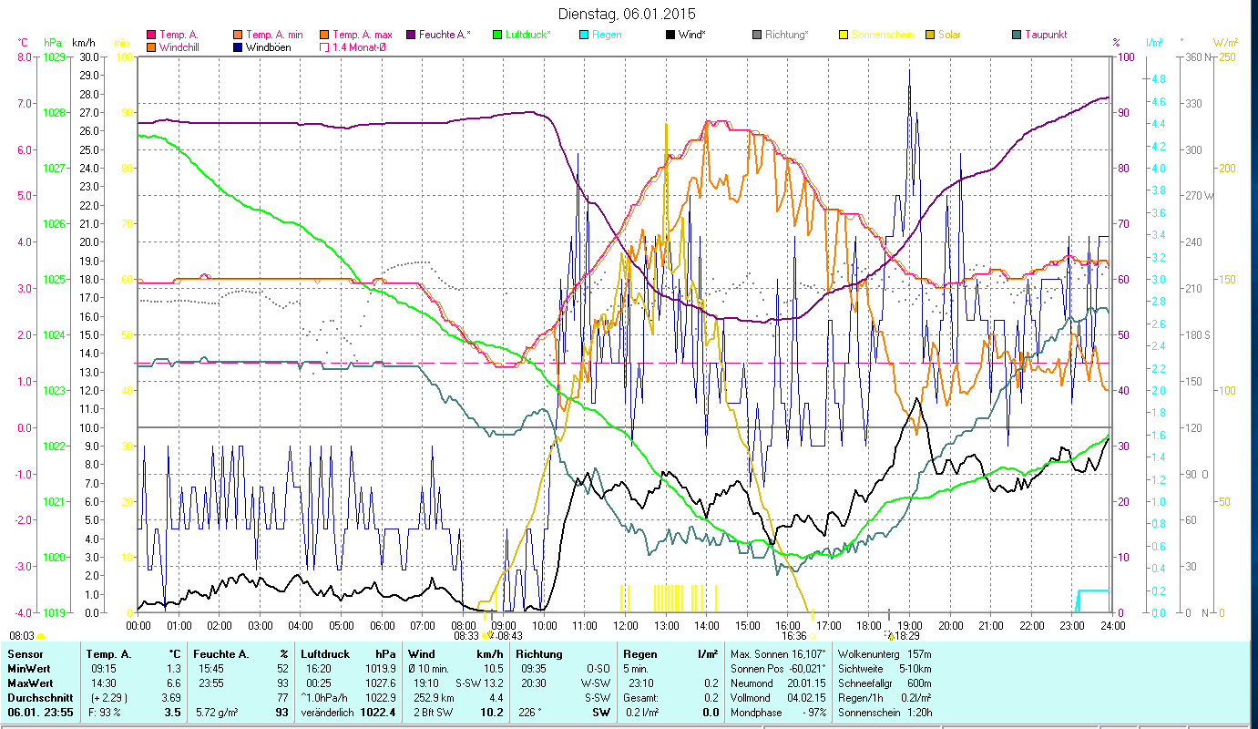Viewport: 1258px width, 729px height.
Task: Click the 24:00 time axis label
Action: 1112,625
